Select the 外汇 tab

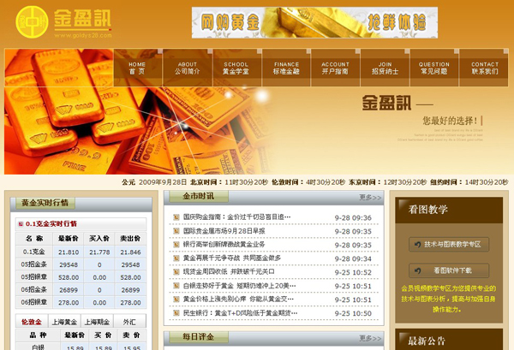pyautogui.click(x=128, y=322)
